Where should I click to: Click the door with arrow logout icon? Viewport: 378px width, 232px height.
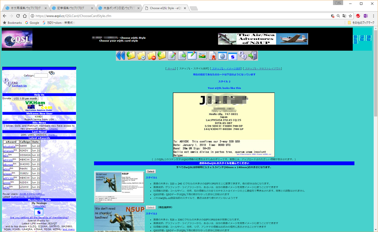[253, 55]
